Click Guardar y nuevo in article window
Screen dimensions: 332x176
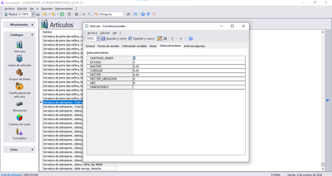click(x=141, y=39)
